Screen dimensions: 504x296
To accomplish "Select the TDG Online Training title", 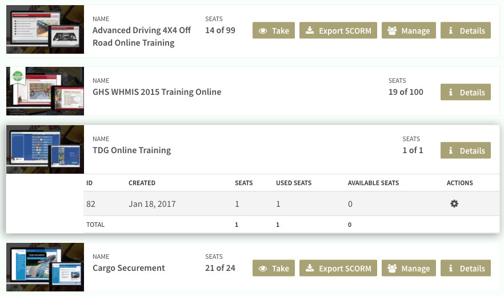I will coord(132,150).
